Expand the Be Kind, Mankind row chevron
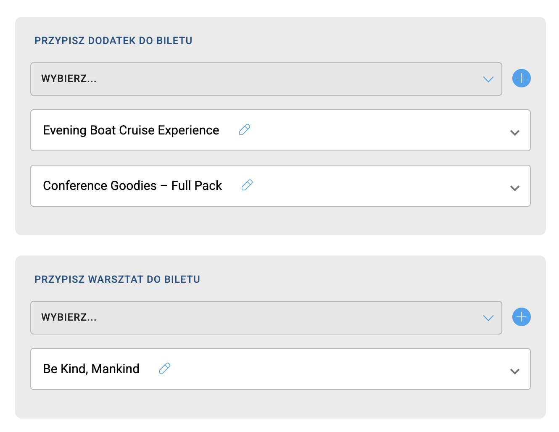 click(514, 371)
